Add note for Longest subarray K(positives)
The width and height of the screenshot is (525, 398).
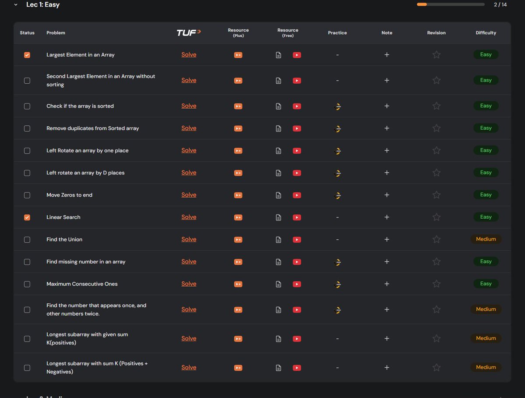pos(387,339)
